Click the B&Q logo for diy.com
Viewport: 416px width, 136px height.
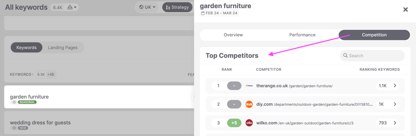249,104
